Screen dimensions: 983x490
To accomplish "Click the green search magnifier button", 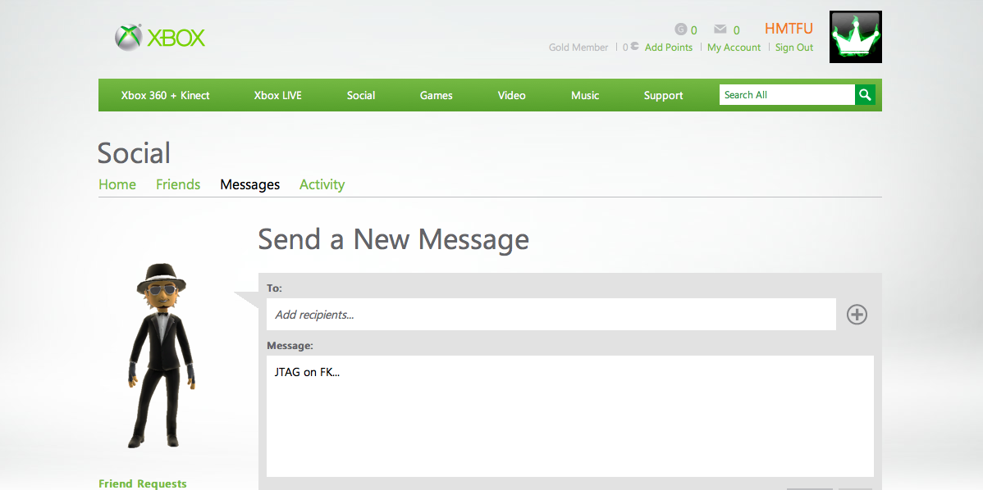I will pos(865,94).
